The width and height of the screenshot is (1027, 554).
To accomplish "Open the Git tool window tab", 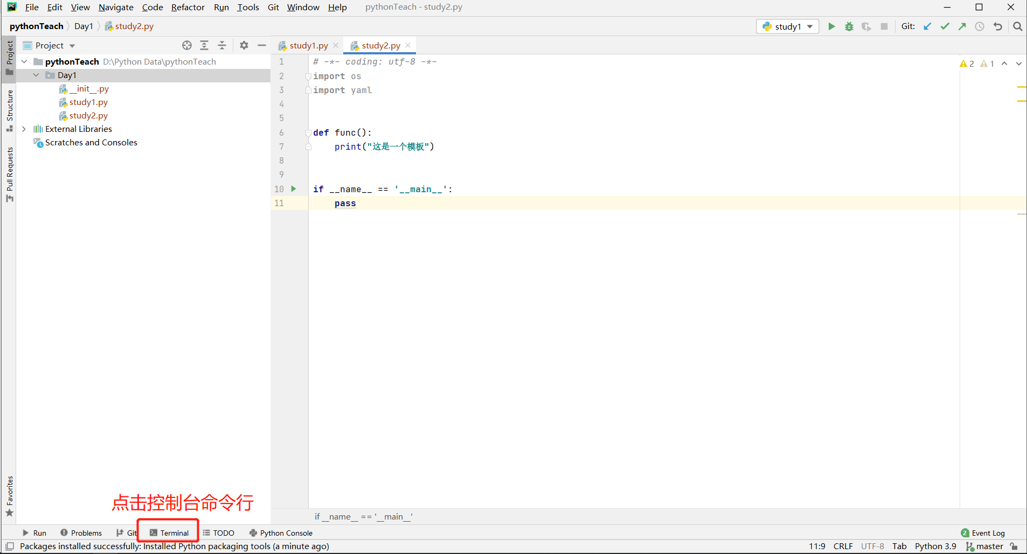I will 127,533.
